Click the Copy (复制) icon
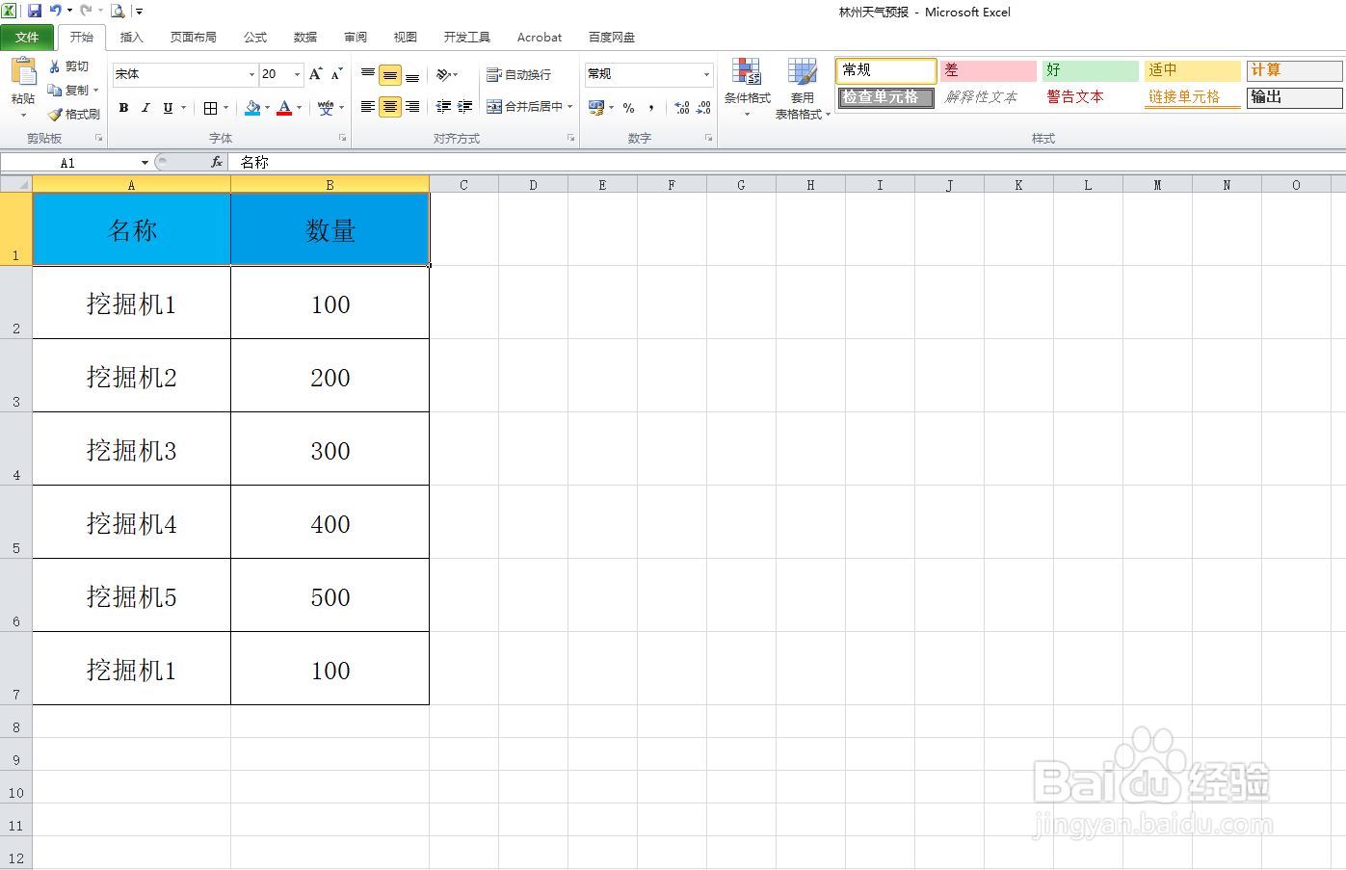This screenshot has height=870, width=1346. coord(55,90)
